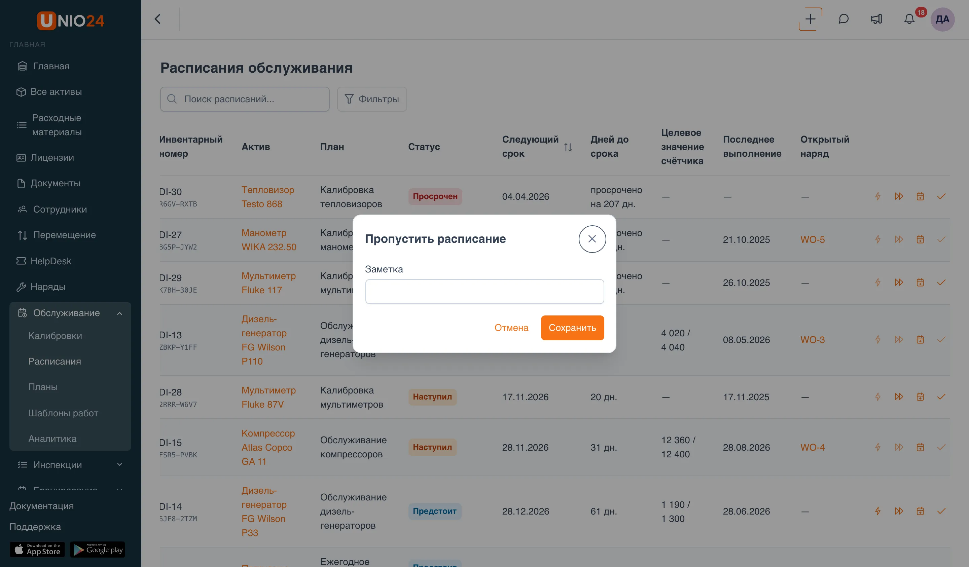Click the lightning icon in DI-30 row

click(877, 196)
